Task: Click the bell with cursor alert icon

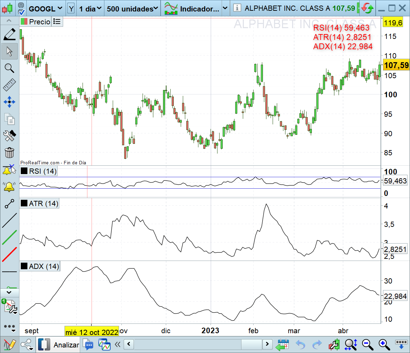Action: pyautogui.click(x=9, y=170)
